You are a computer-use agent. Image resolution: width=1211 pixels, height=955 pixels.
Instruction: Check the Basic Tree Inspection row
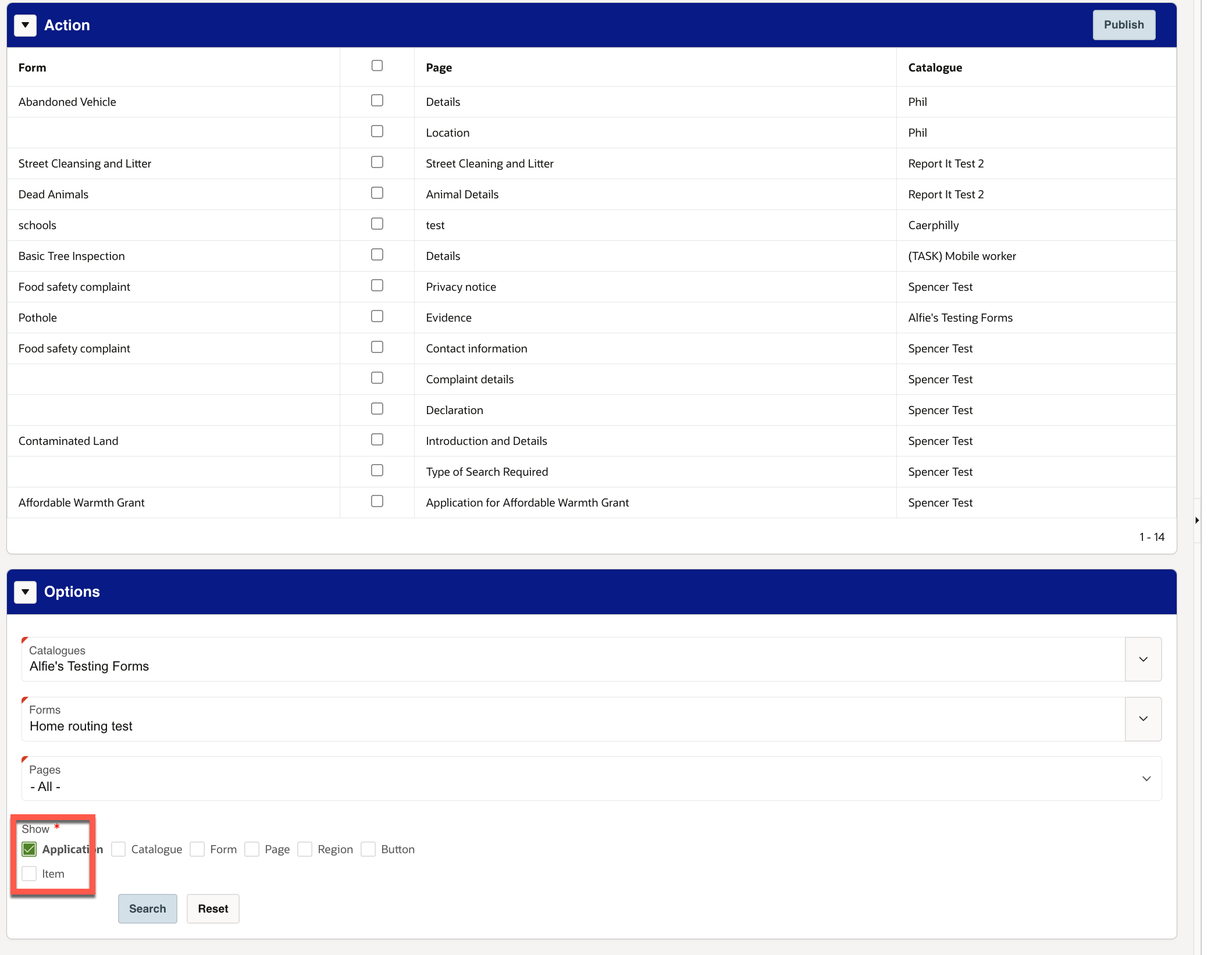tap(377, 255)
